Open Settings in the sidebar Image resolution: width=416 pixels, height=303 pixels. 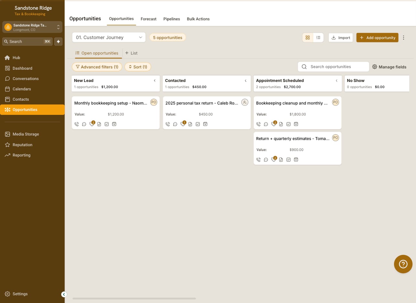(16, 294)
